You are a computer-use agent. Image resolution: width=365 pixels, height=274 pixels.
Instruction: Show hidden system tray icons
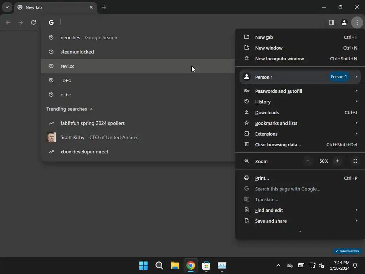click(x=278, y=265)
